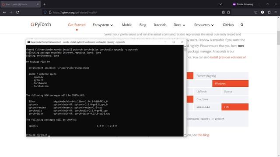Go back using the browser back arrow

[4, 13]
